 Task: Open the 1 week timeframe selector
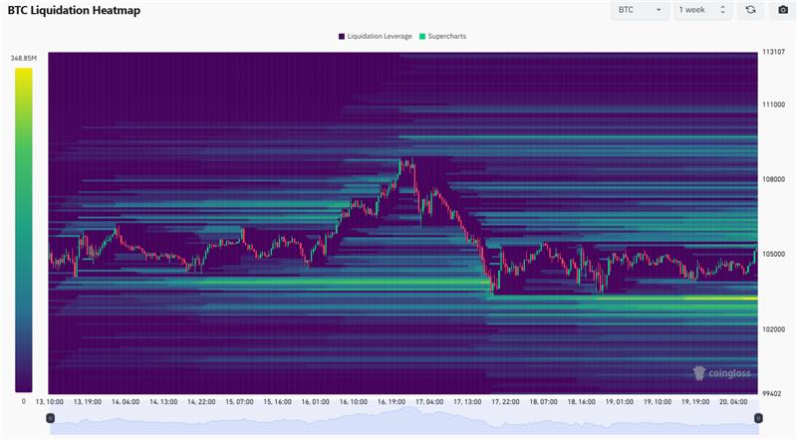click(x=702, y=10)
